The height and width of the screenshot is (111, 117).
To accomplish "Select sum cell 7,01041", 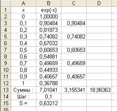I will [x=49, y=90].
